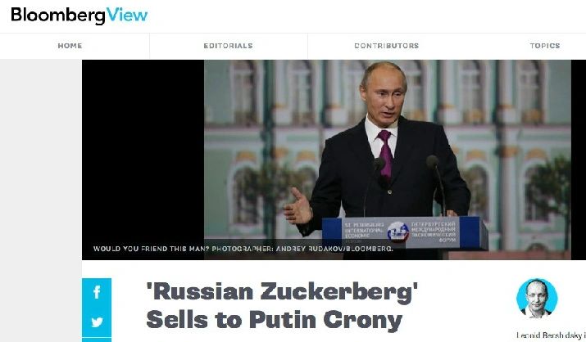The image size is (586, 342).
Task: Click the purple tie in the hero photo
Action: [x=385, y=154]
